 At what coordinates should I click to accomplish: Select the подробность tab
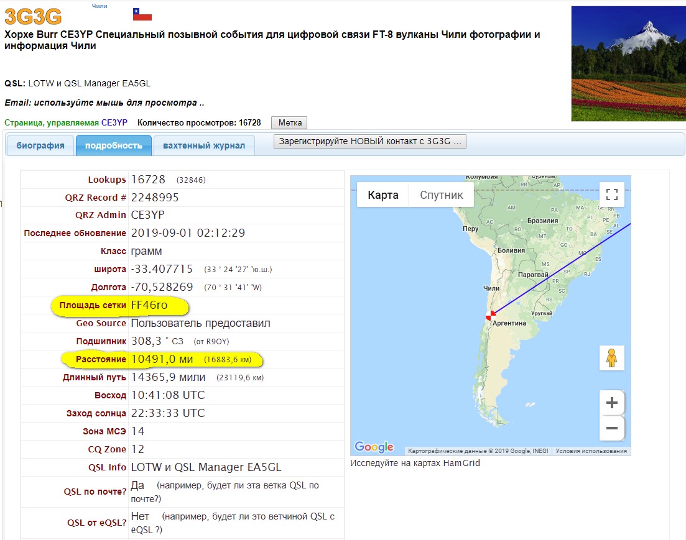tap(114, 146)
